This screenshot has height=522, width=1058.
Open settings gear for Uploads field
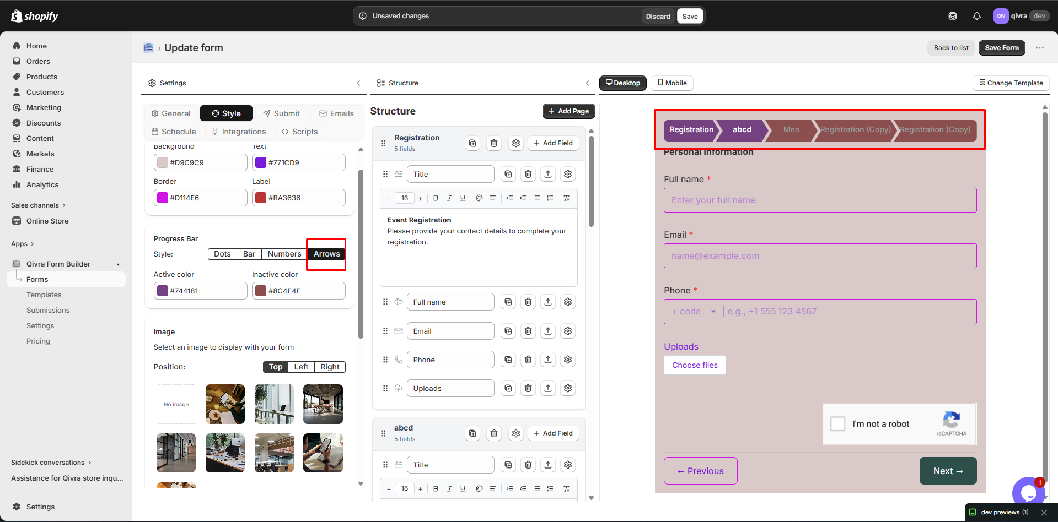(x=568, y=388)
